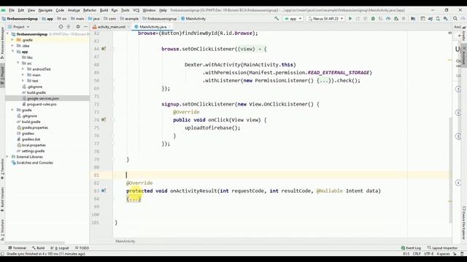Viewport: 467px width, 262px height.
Task: Click the Project panel locate-file target icon
Action: pyautogui.click(x=61, y=27)
